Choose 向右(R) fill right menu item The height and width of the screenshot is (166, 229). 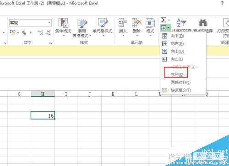(183, 44)
